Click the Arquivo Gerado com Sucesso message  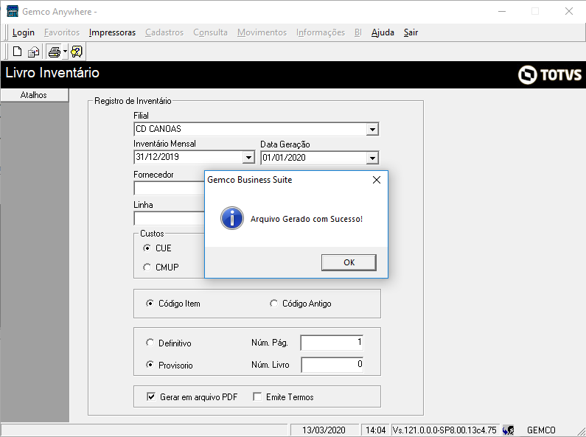pos(307,219)
